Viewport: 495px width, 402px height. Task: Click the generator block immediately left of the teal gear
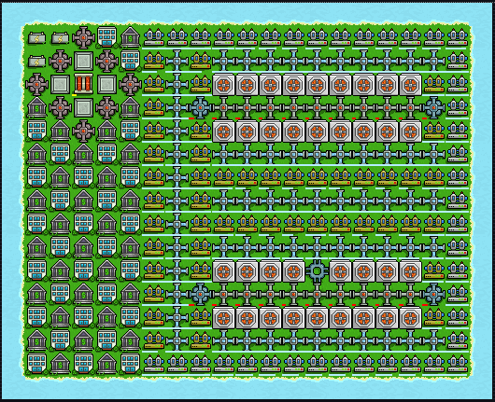[293, 270]
